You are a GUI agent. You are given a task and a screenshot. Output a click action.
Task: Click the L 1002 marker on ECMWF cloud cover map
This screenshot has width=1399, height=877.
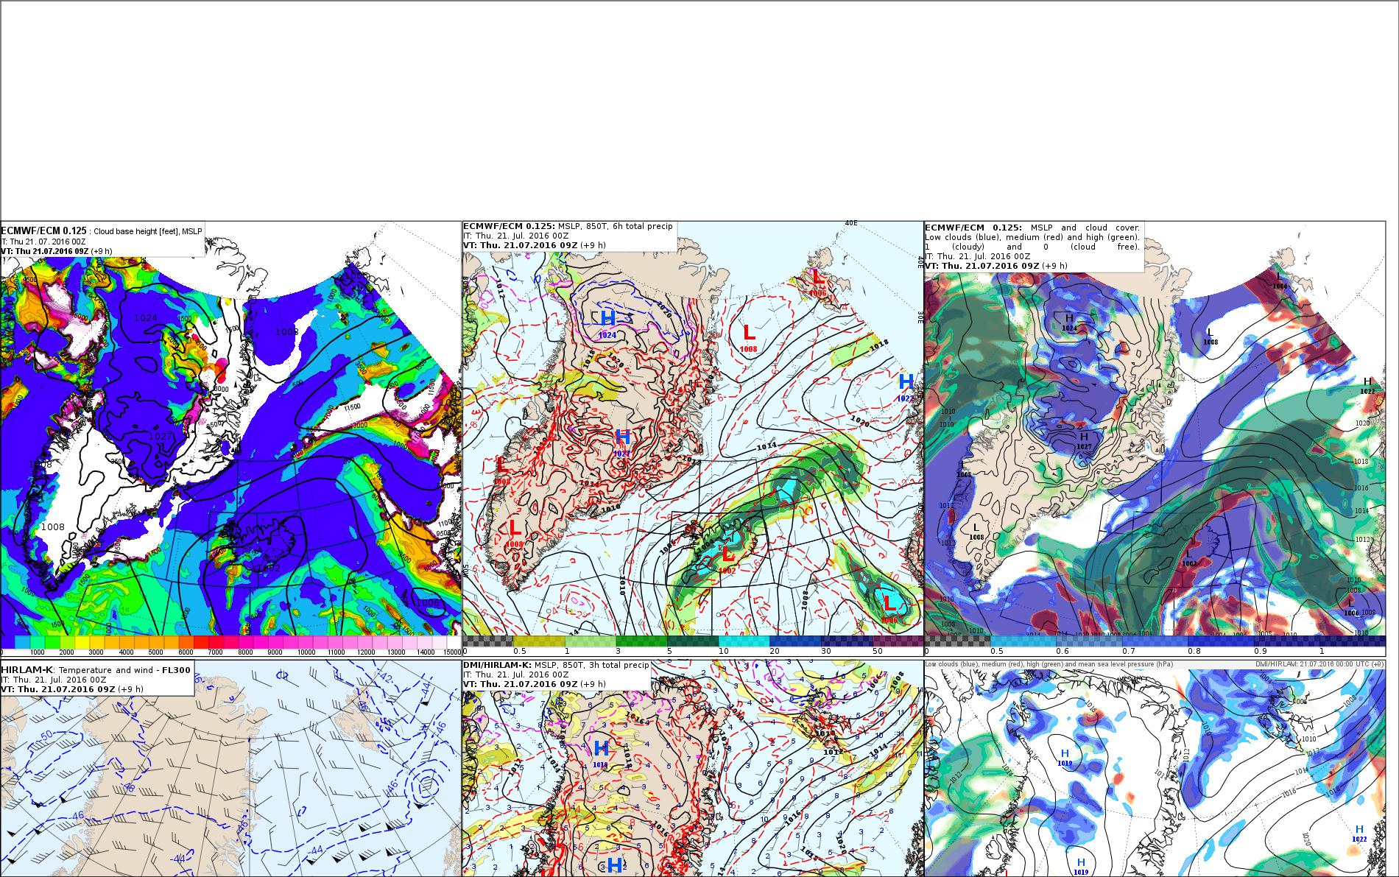[1188, 558]
